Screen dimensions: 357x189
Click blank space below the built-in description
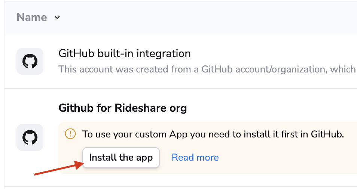coord(206,81)
